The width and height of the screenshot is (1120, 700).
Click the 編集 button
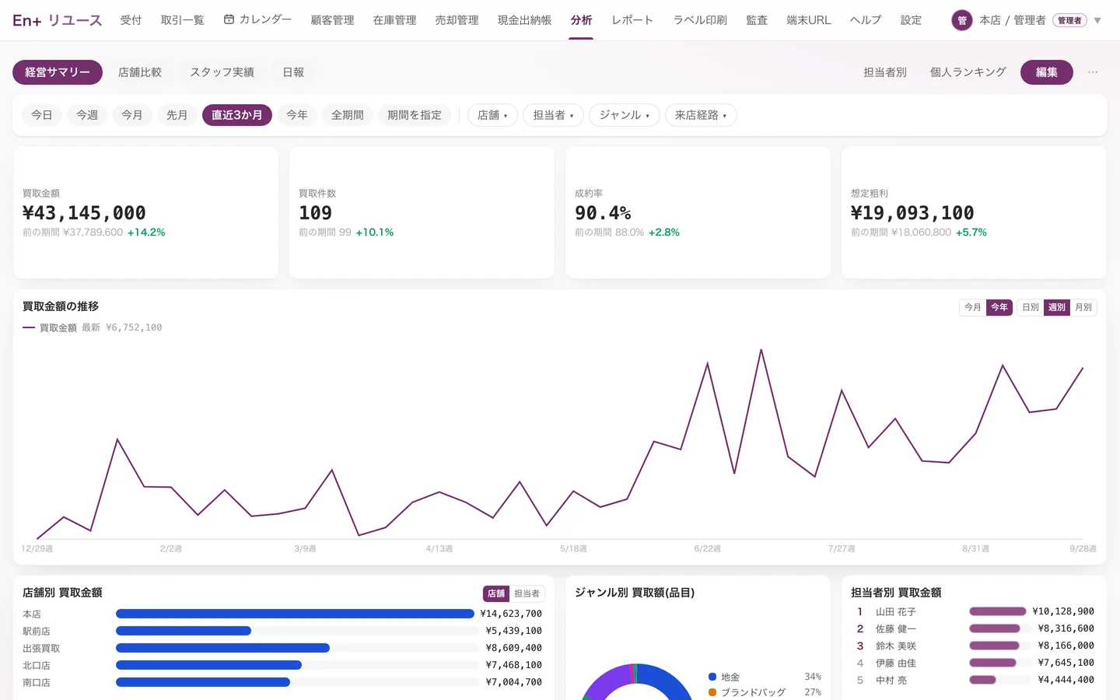pyautogui.click(x=1047, y=72)
